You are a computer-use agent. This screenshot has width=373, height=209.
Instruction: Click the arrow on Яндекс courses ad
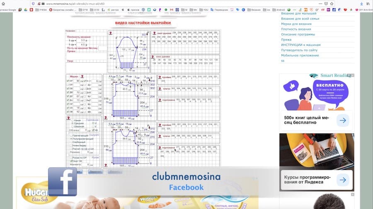point(343,180)
